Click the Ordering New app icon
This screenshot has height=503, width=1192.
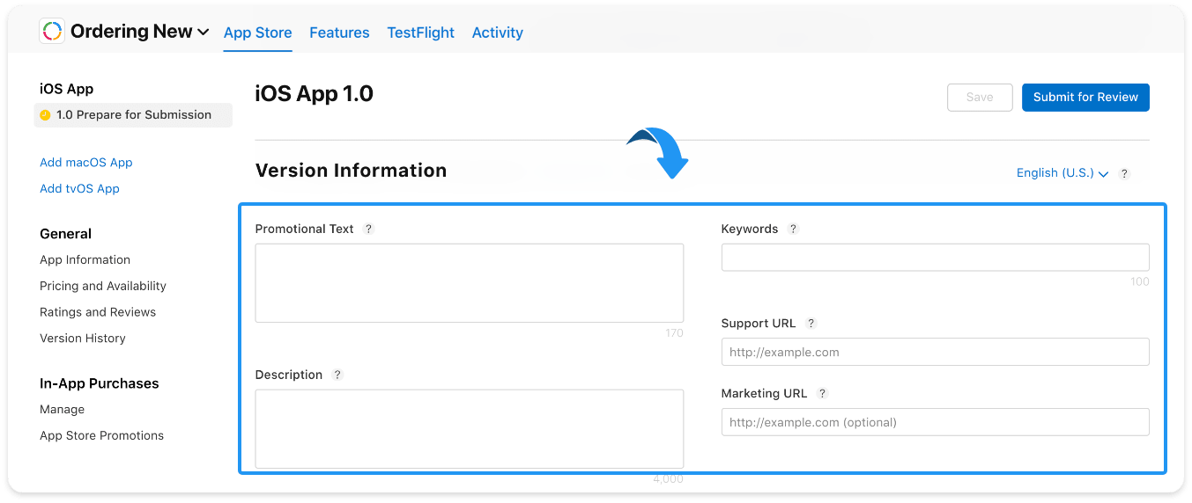point(52,32)
